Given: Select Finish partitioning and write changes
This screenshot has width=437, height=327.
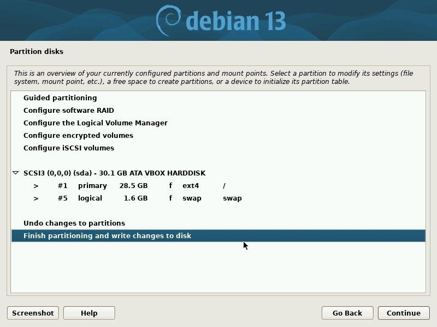Looking at the screenshot, I should pos(218,236).
